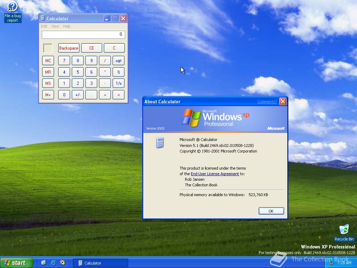Screen dimensions: 357x268
Task: Close the Calculator window
Action: click(123, 18)
